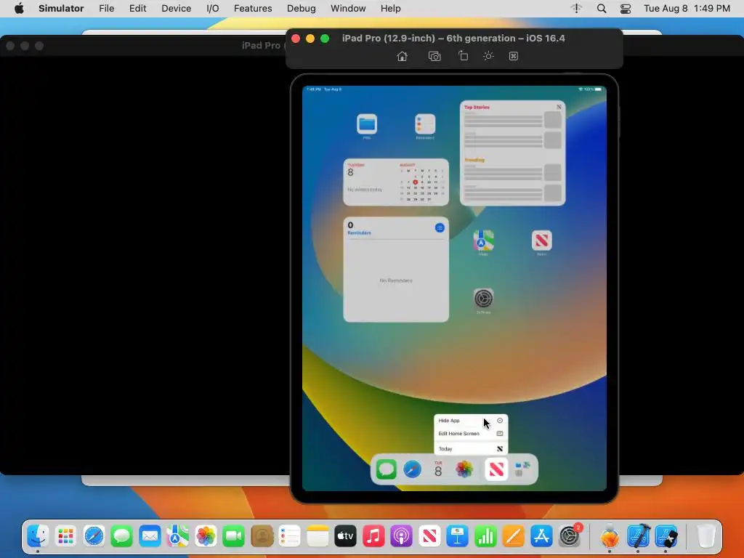Open the Window menu
The width and height of the screenshot is (744, 558).
click(x=348, y=9)
